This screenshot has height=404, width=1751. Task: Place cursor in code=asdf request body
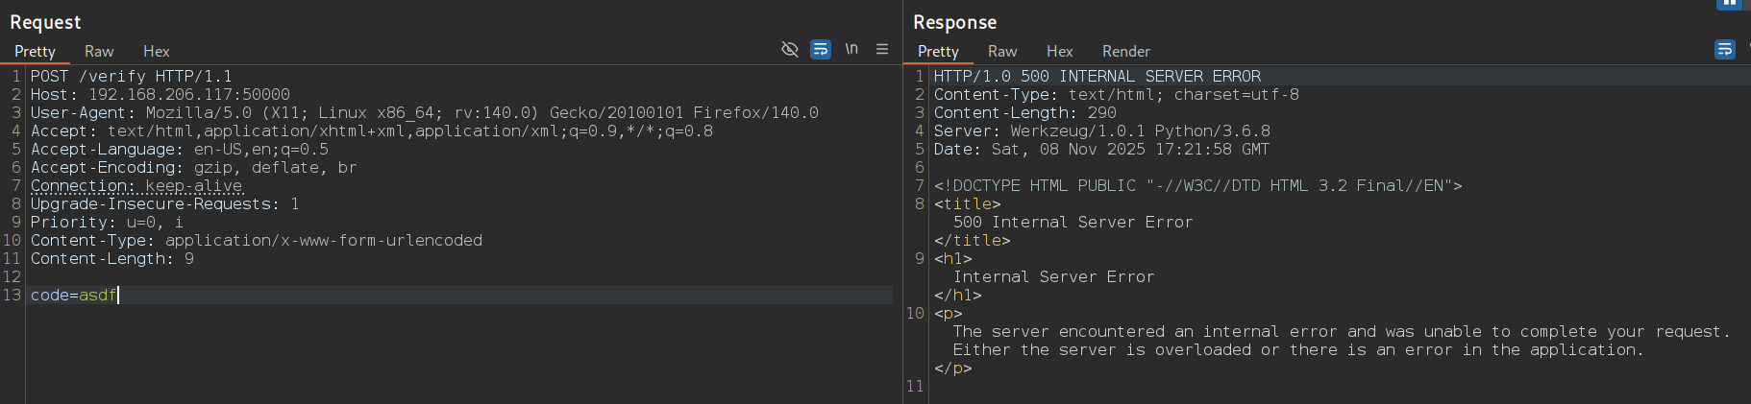(74, 296)
